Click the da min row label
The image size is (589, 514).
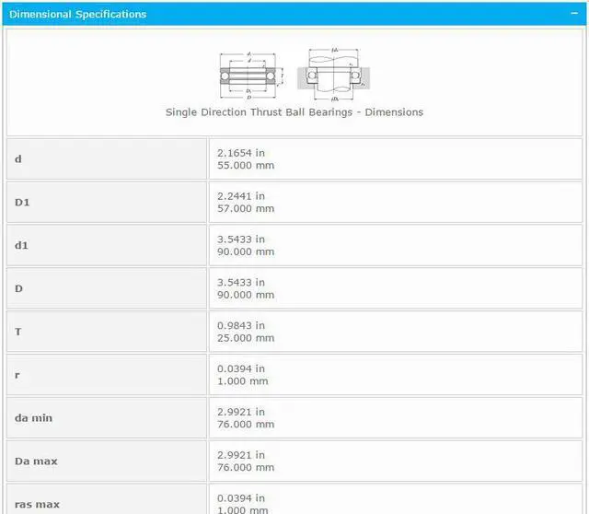click(33, 418)
